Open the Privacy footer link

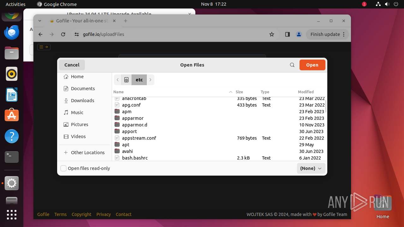point(104,214)
